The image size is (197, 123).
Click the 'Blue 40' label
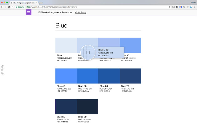click(x=61, y=86)
